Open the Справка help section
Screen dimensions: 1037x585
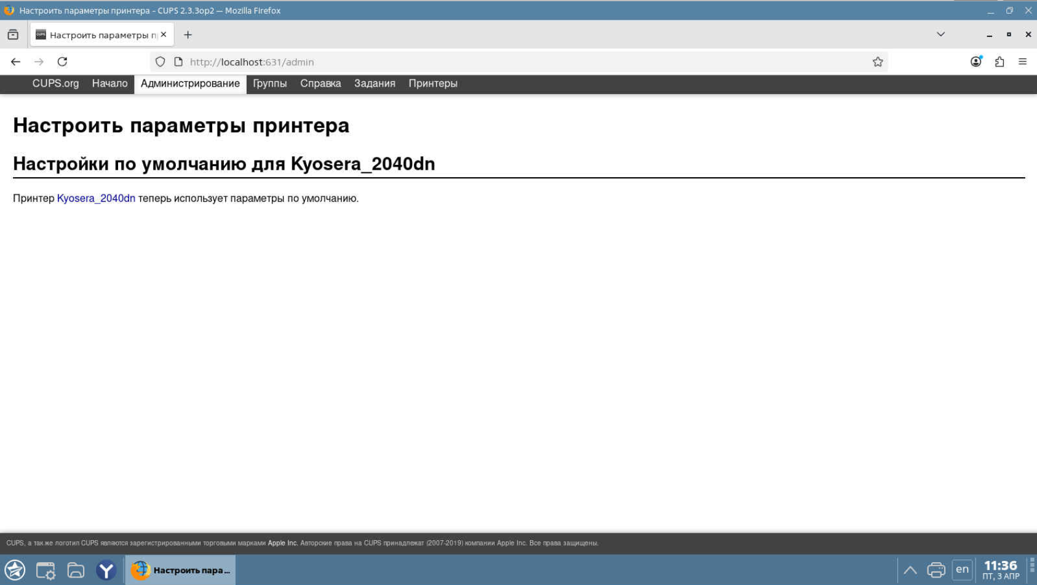pos(320,84)
